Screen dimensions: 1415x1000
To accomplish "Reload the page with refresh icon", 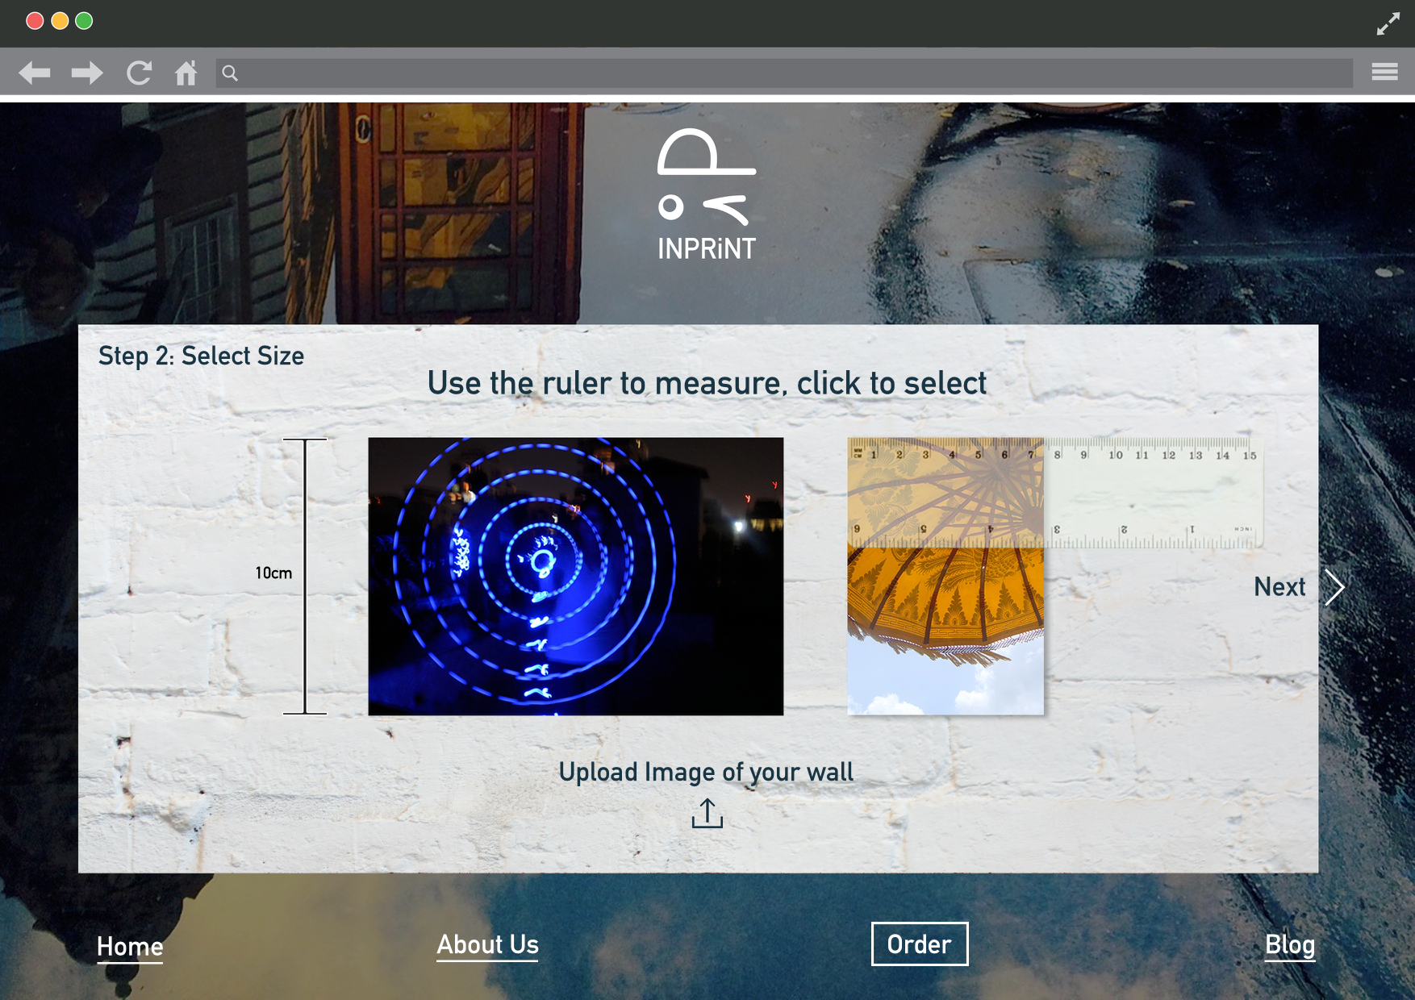I will [139, 73].
